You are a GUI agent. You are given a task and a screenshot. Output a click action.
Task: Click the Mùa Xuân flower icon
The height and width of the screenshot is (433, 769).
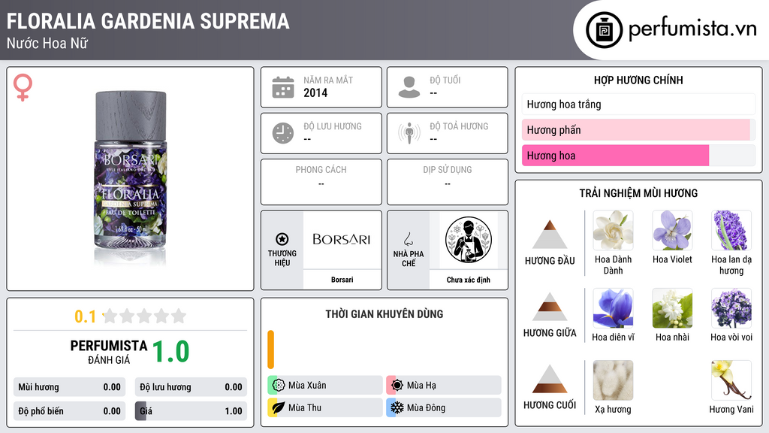(x=279, y=385)
